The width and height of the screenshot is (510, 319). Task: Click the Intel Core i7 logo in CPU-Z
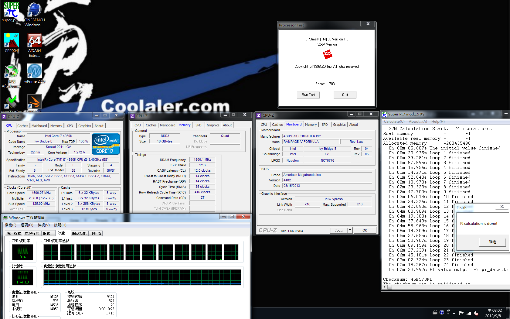tap(106, 144)
